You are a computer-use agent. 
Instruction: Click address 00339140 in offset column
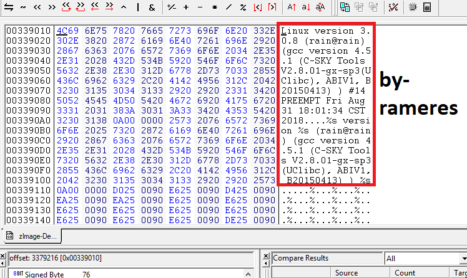[29, 220]
